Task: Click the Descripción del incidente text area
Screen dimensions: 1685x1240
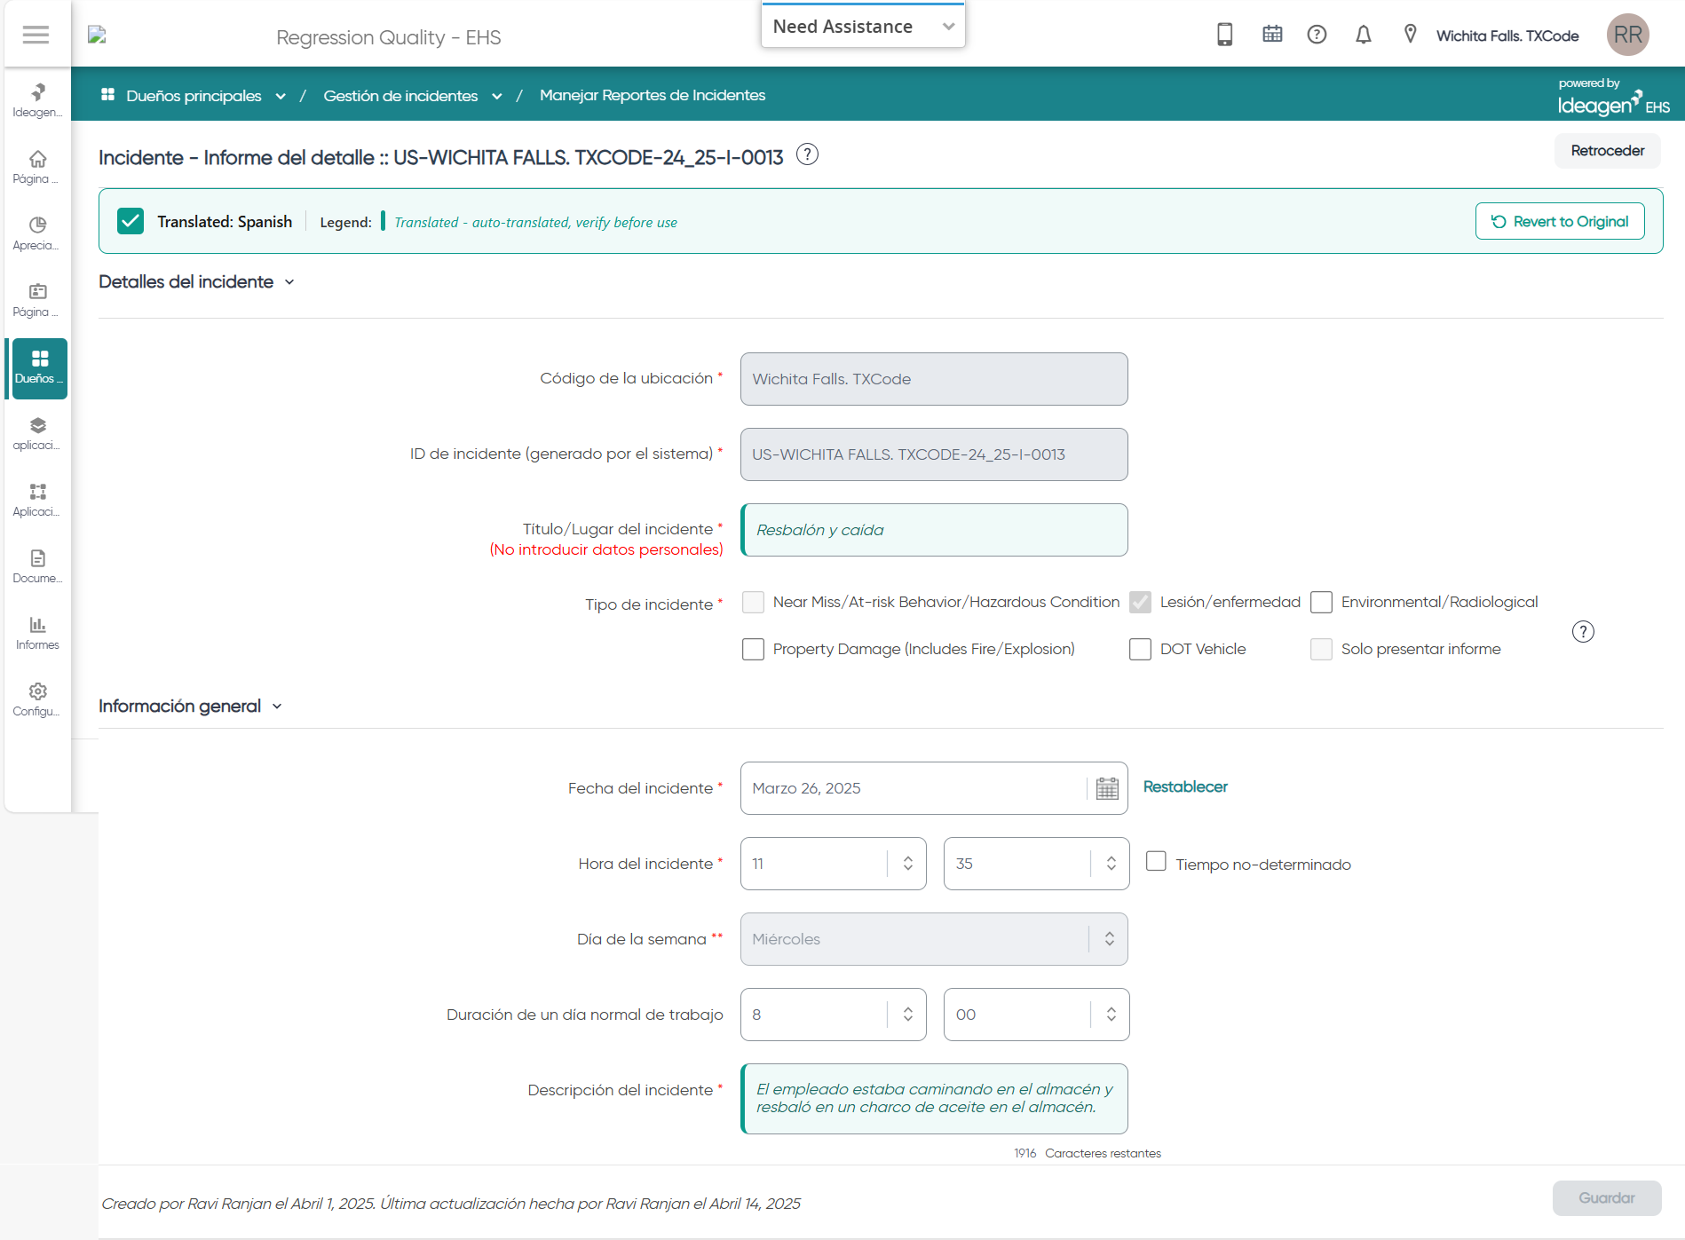Action: (x=934, y=1099)
